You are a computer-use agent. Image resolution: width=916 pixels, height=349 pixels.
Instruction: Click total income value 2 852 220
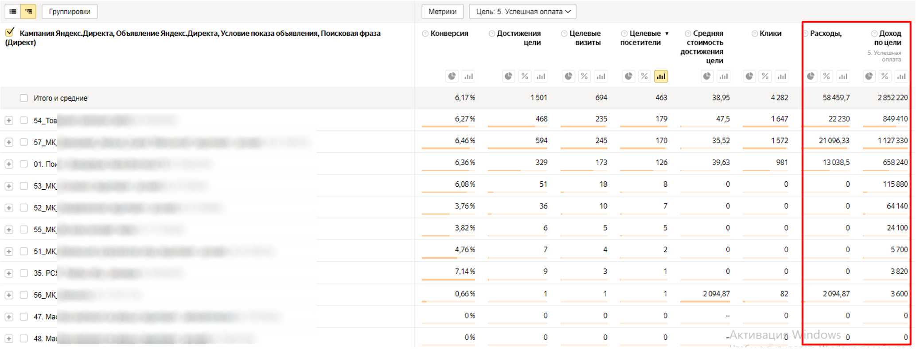892,98
